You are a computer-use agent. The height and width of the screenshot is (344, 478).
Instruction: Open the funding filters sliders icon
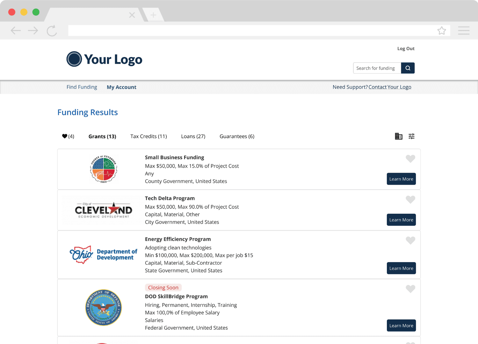tap(411, 136)
